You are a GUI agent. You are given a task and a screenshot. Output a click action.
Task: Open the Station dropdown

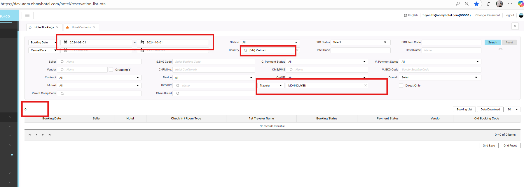[270, 42]
